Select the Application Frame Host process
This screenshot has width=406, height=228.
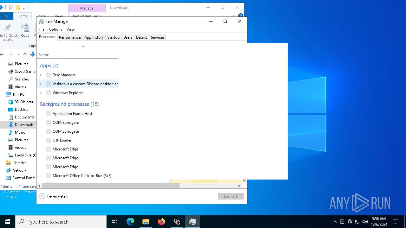[x=72, y=114]
